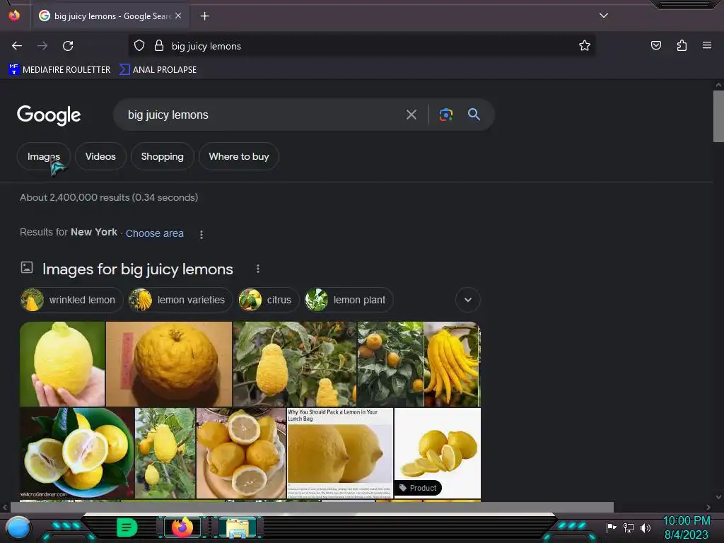Open the green notes app taskbar icon
Viewport: 724px width, 543px height.
(127, 527)
